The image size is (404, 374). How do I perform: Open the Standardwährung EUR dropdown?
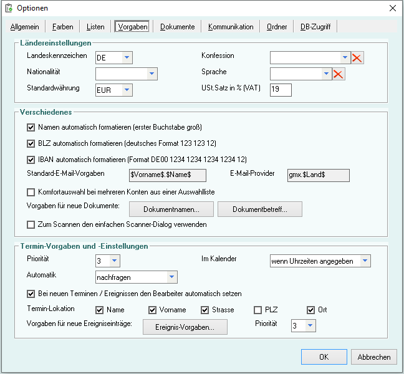click(x=127, y=90)
